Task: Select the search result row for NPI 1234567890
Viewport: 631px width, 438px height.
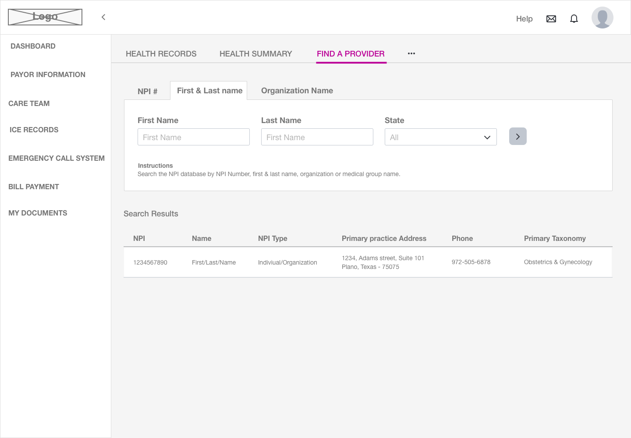Action: [307, 262]
